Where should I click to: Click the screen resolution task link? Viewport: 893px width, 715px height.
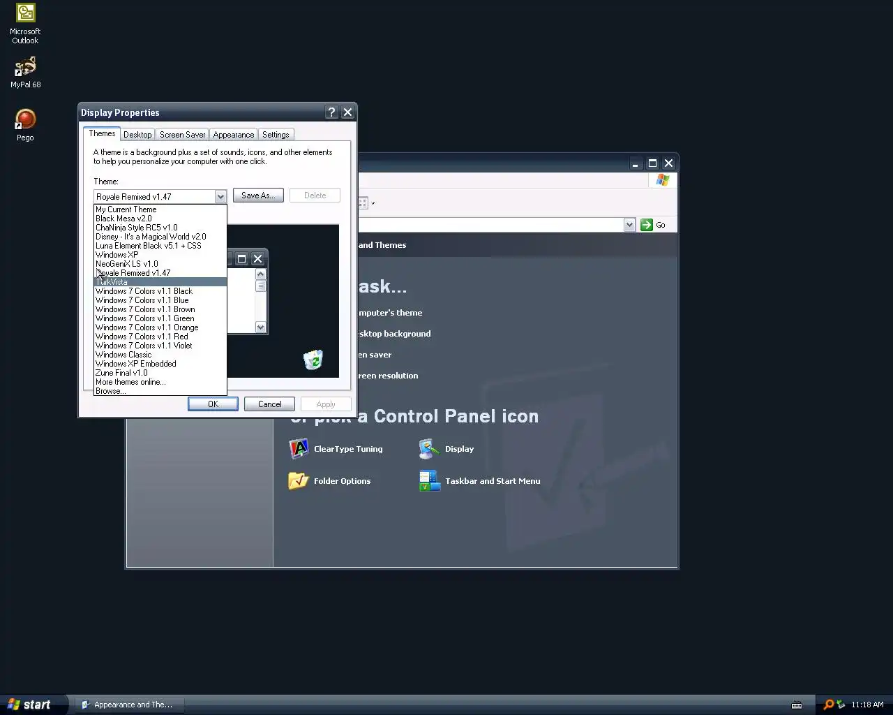[x=388, y=376]
